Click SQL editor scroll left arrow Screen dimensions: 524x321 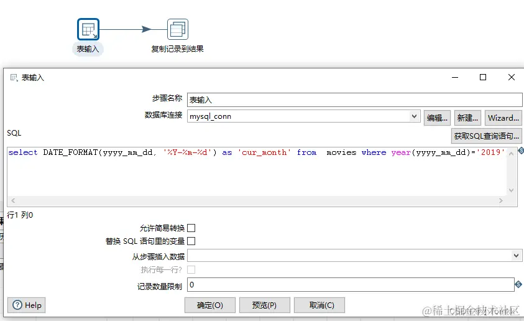click(x=13, y=200)
